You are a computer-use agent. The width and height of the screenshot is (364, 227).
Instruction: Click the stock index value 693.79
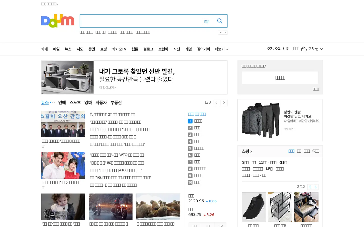(x=195, y=215)
